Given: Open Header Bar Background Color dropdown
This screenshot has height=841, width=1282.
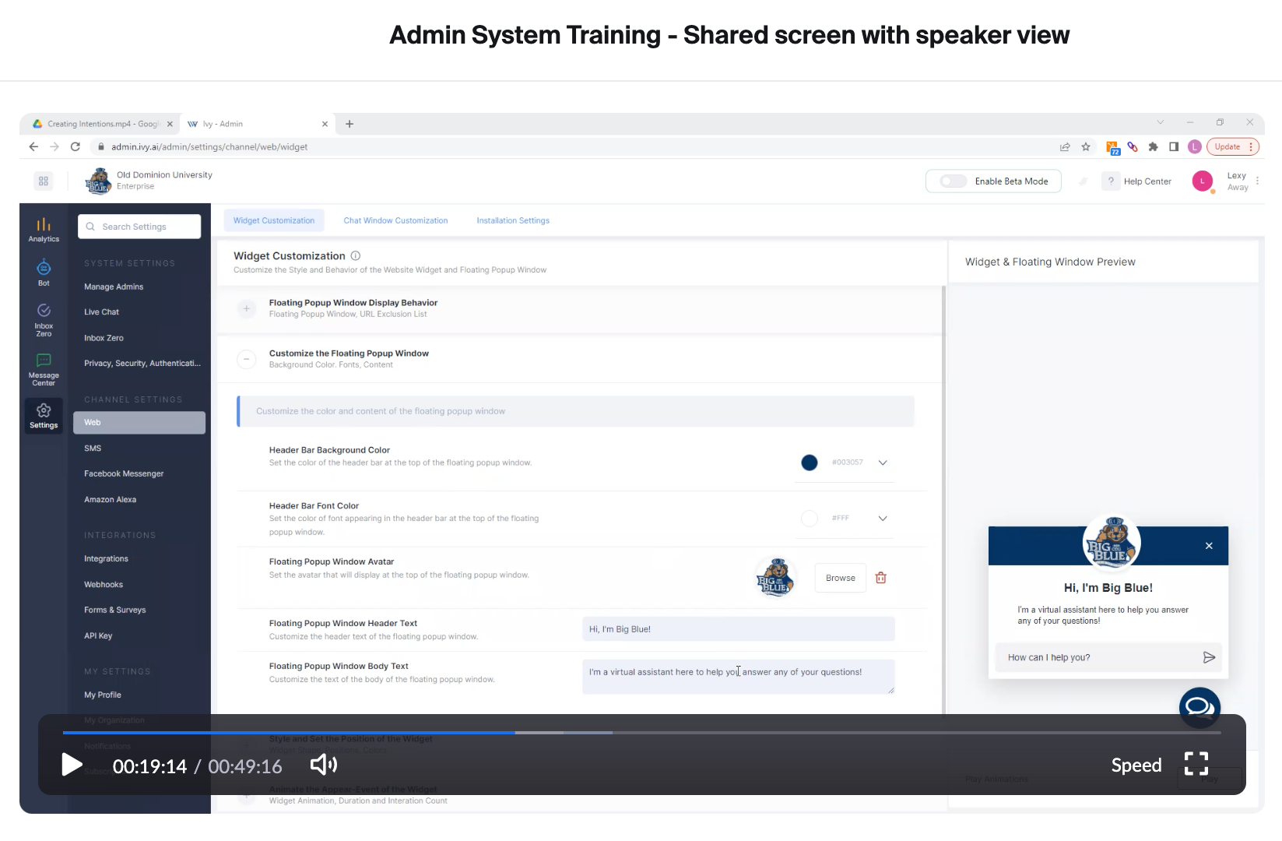Looking at the screenshot, I should pos(883,463).
